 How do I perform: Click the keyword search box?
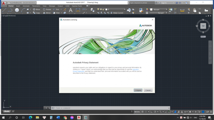point(142,3)
